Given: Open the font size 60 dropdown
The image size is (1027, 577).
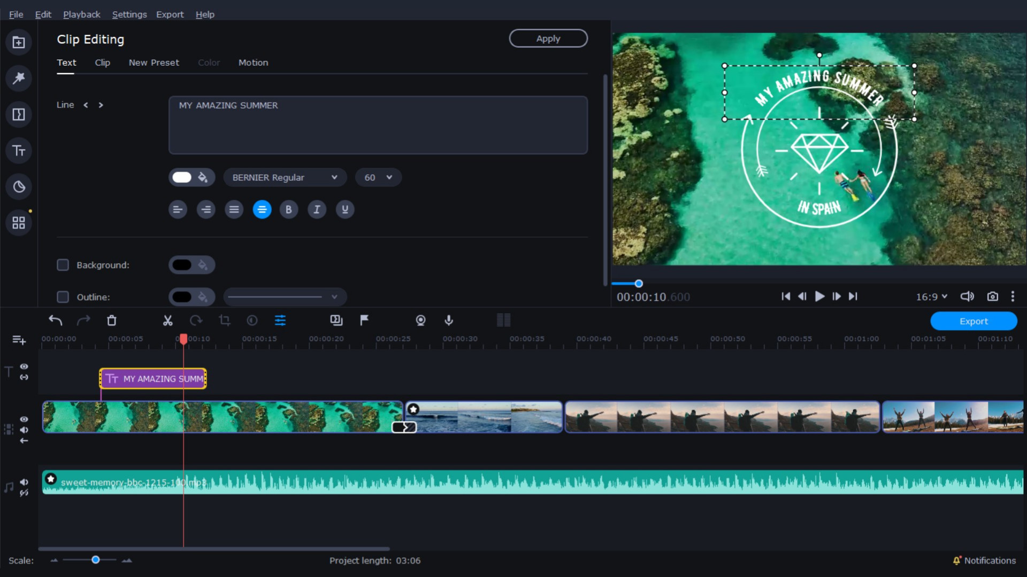Looking at the screenshot, I should click(x=378, y=177).
